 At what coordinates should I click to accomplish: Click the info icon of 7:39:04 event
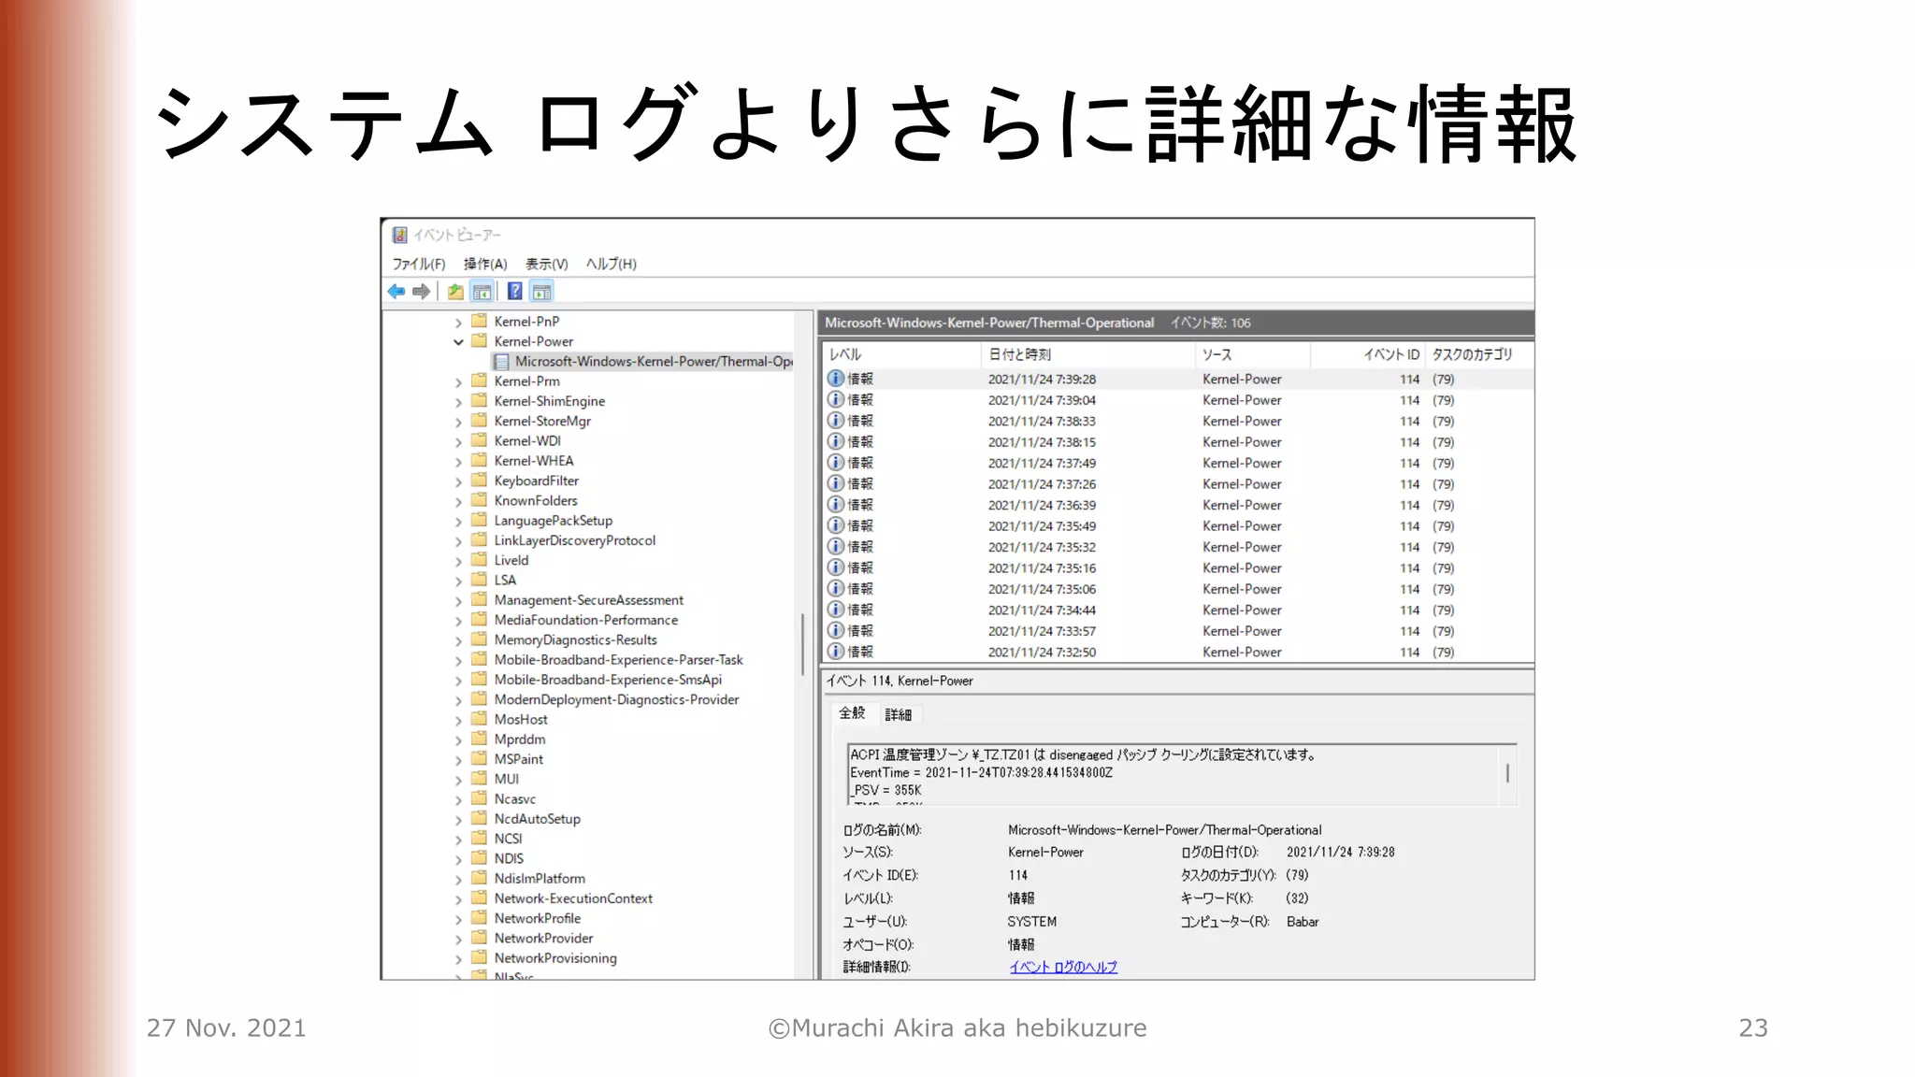836,399
